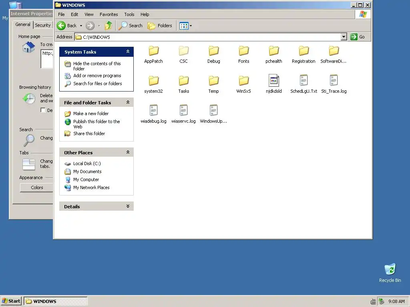Image resolution: width=410 pixels, height=307 pixels.
Task: Click the Start button
Action: click(x=11, y=301)
